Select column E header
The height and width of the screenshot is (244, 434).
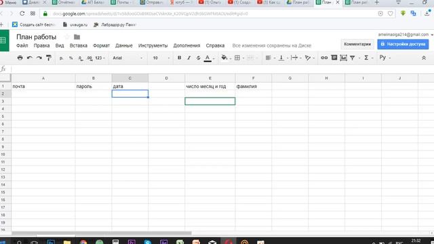(x=210, y=79)
